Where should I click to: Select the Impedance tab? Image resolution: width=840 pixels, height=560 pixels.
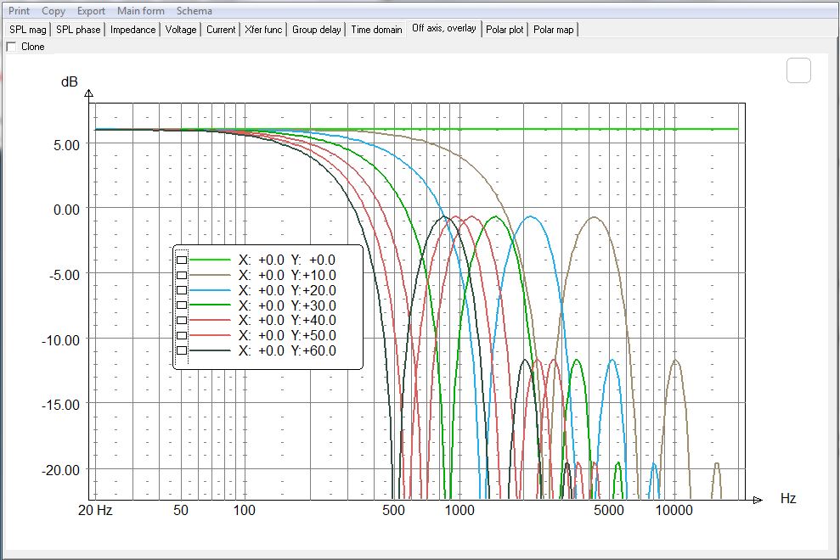click(x=133, y=30)
